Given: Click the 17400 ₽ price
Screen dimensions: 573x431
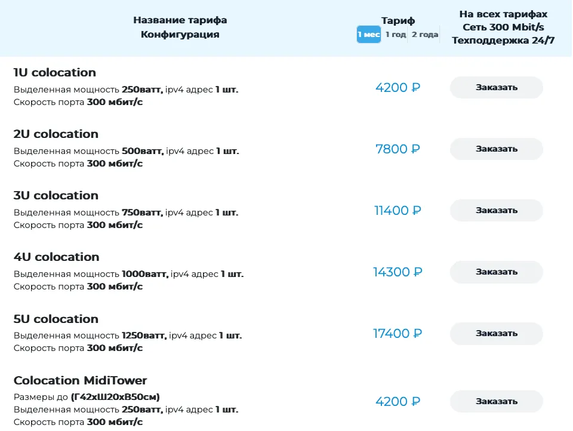Looking at the screenshot, I should pos(398,334).
